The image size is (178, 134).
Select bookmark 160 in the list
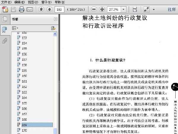coord(24,76)
